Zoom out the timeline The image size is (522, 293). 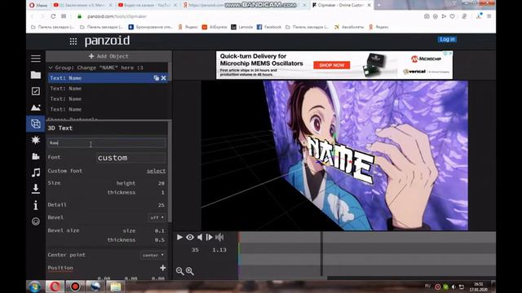[x=179, y=271]
